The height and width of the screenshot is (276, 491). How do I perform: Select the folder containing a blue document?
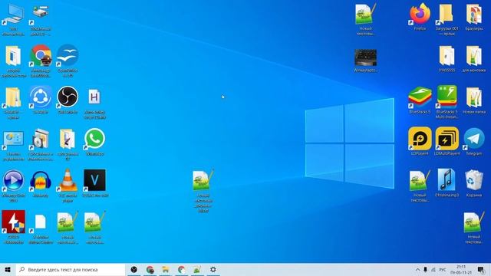click(x=13, y=56)
